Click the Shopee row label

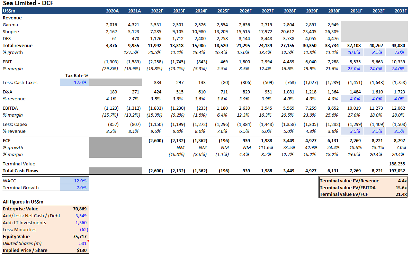pyautogui.click(x=11, y=31)
